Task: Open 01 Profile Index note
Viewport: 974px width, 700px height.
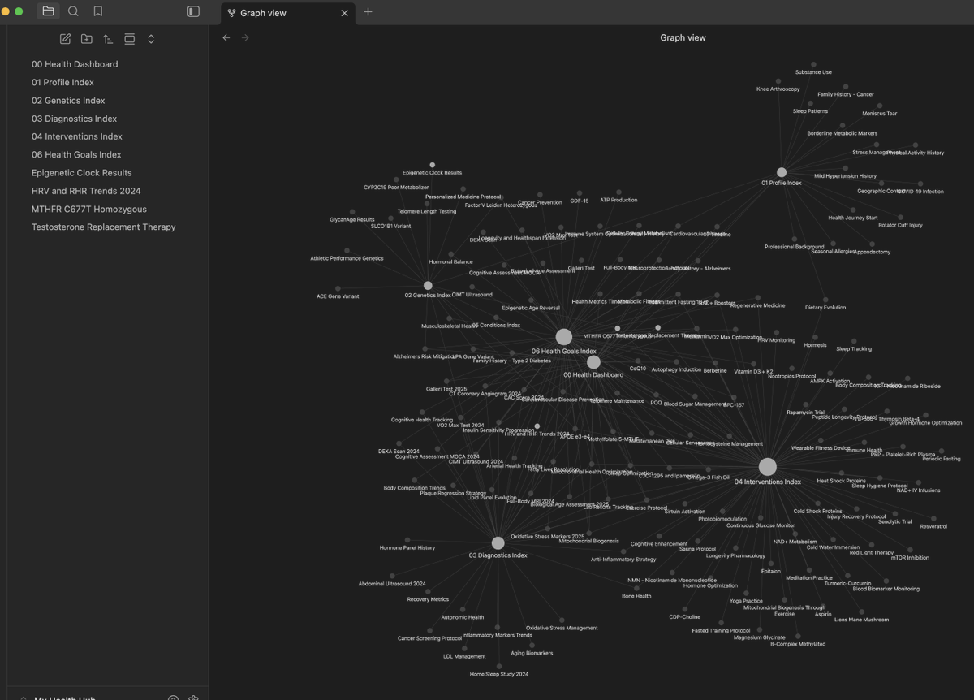Action: [62, 82]
